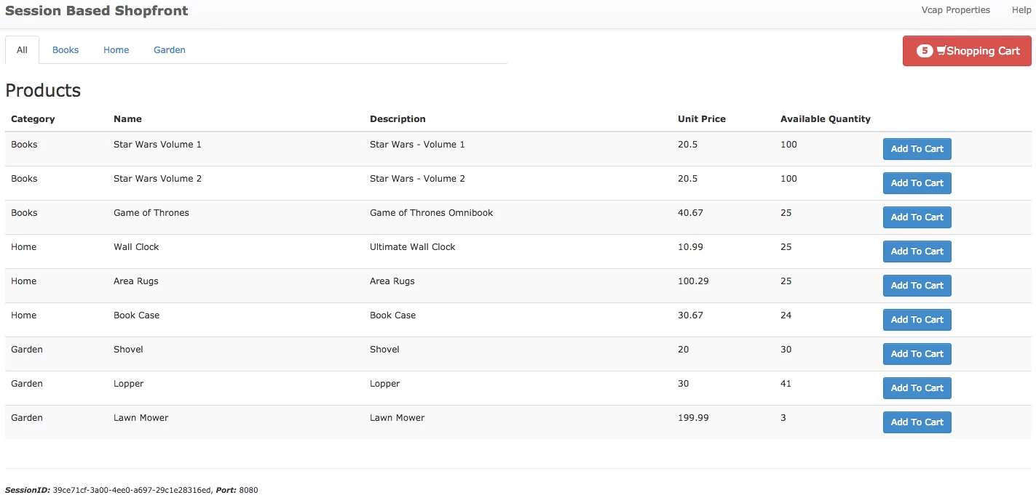The image size is (1036, 495).
Task: Add Game of Thrones to cart
Action: pos(917,217)
